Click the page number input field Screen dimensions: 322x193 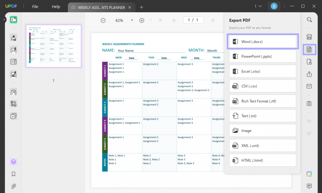(x=193, y=20)
